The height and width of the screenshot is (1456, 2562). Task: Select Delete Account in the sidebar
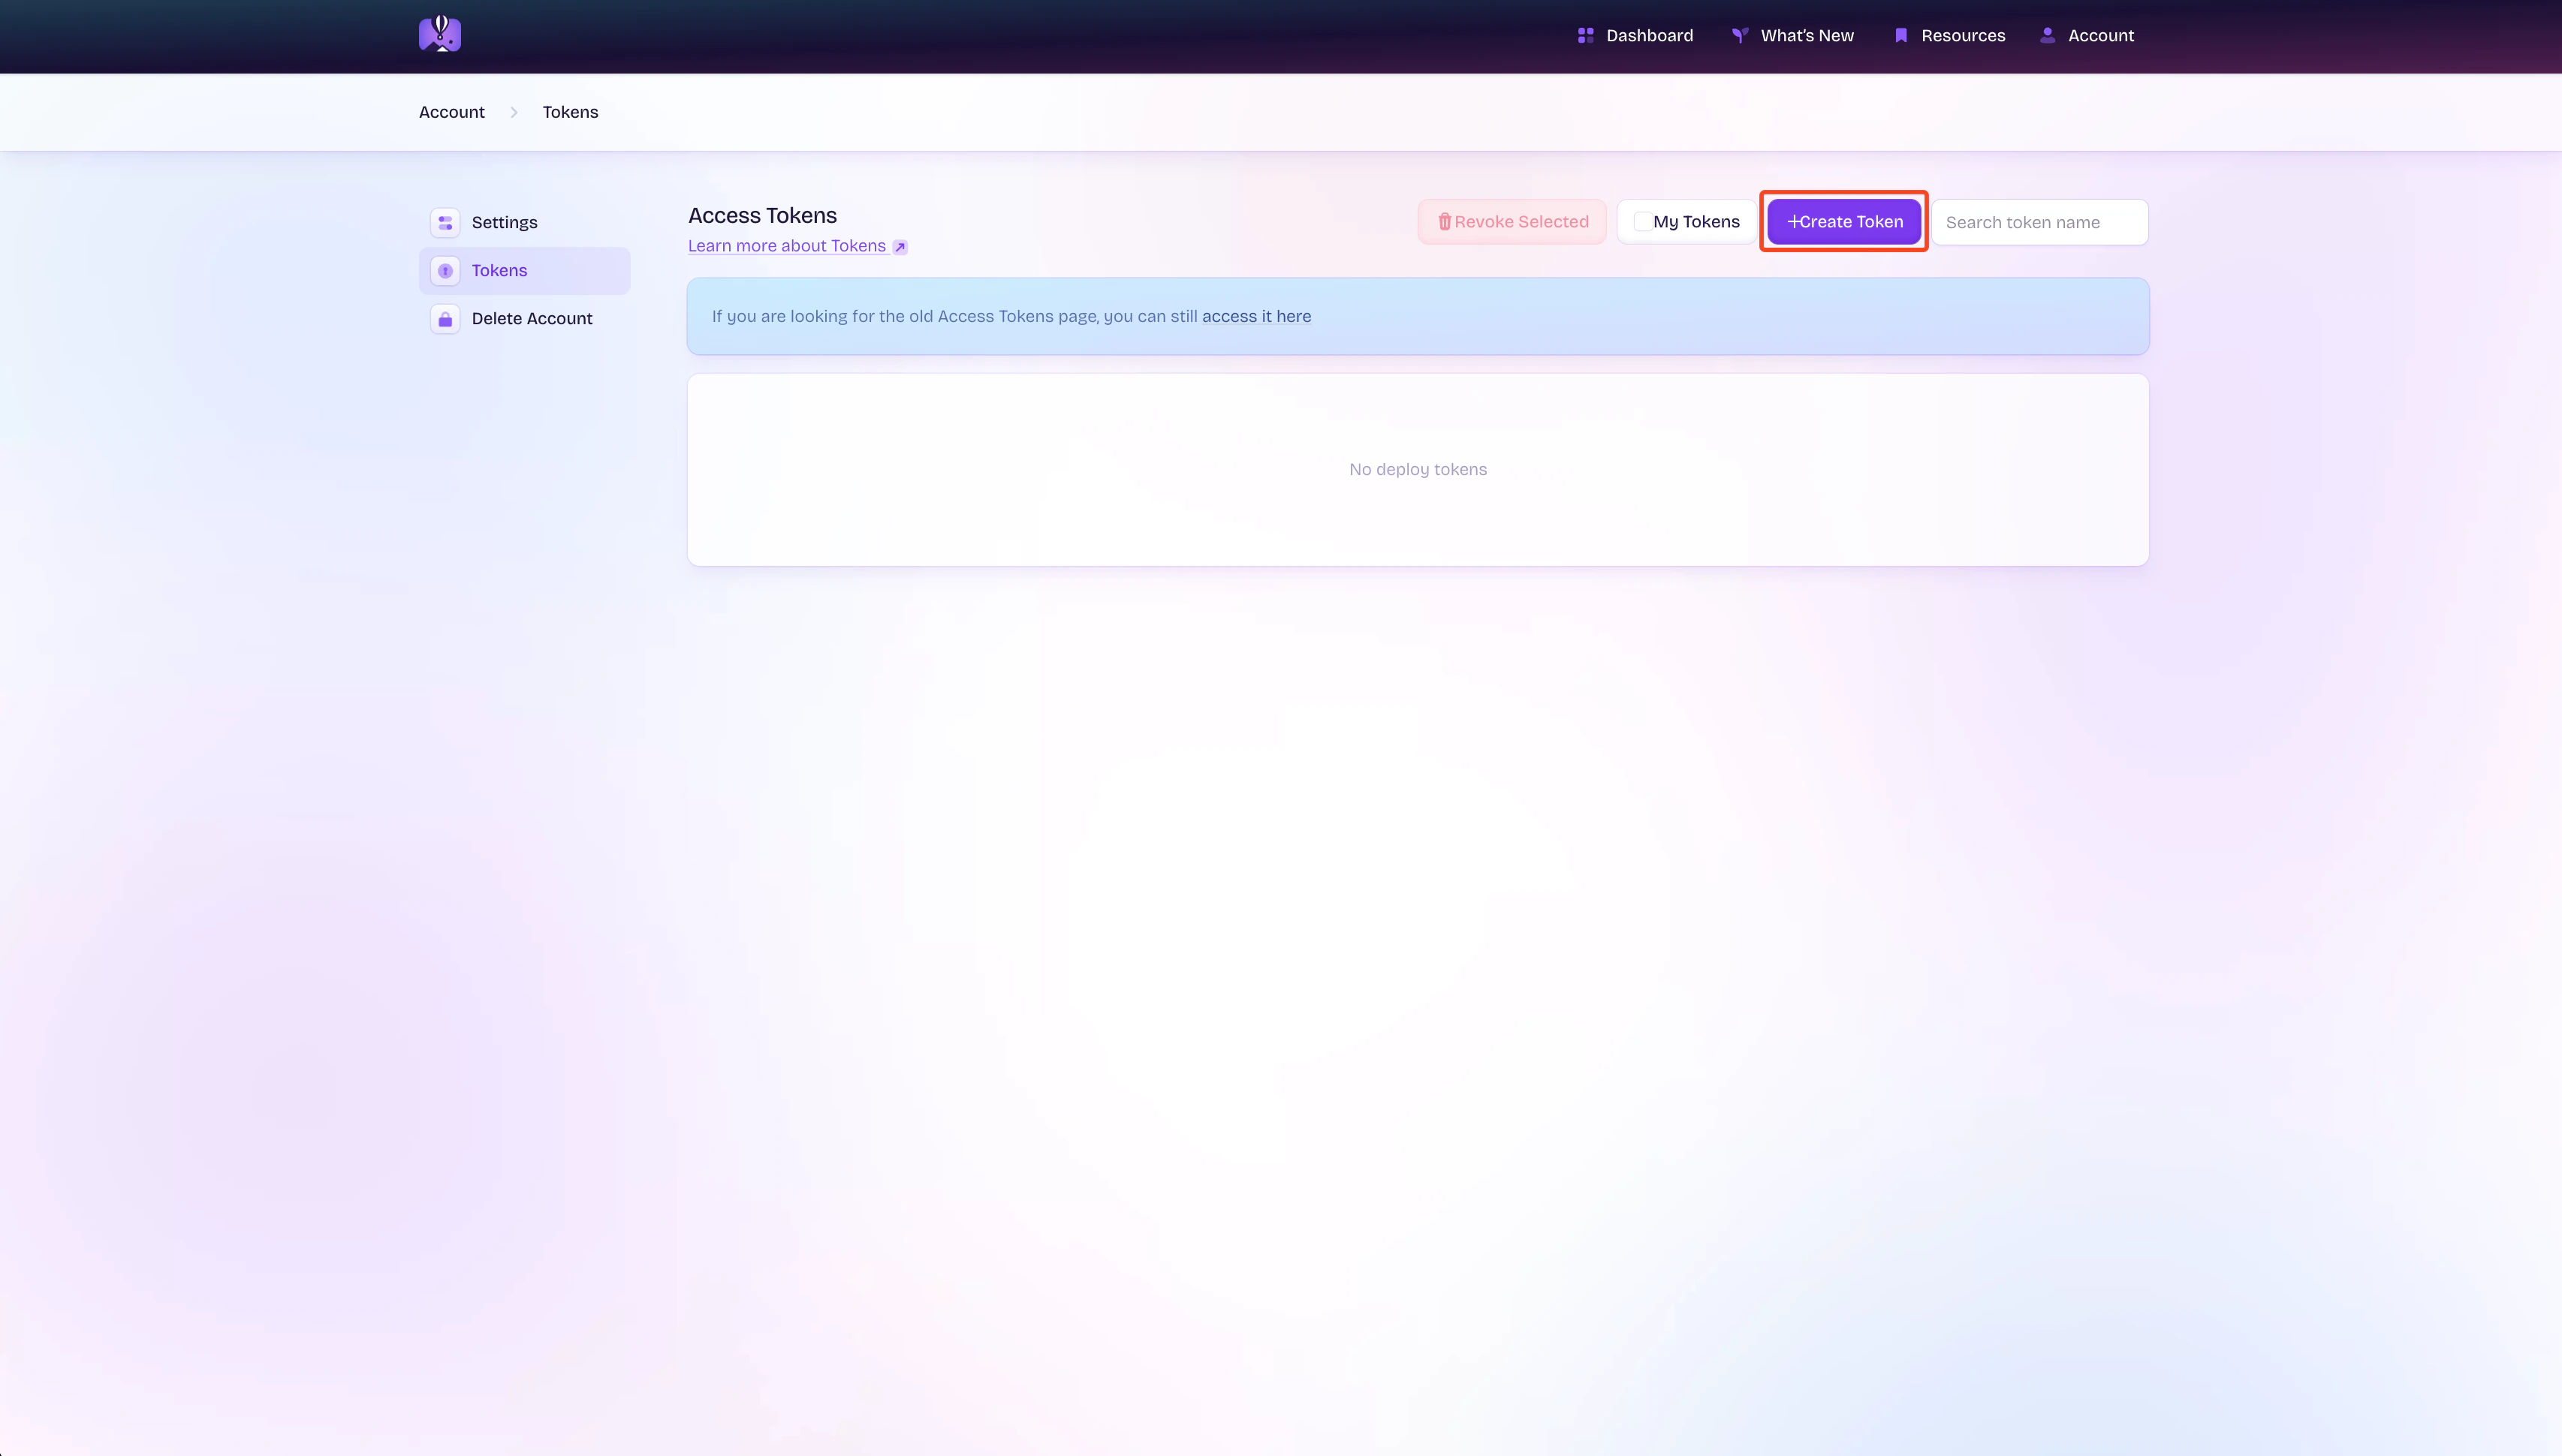tap(524, 318)
